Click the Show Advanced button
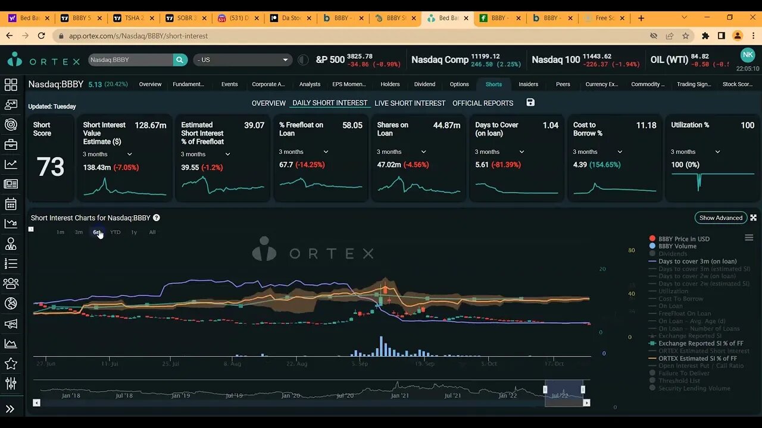Viewport: 762px width, 428px height. 720,218
